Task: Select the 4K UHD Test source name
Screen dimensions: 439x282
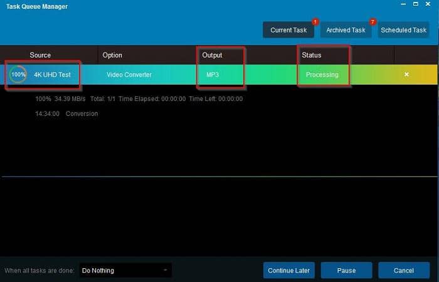Action: [52, 75]
